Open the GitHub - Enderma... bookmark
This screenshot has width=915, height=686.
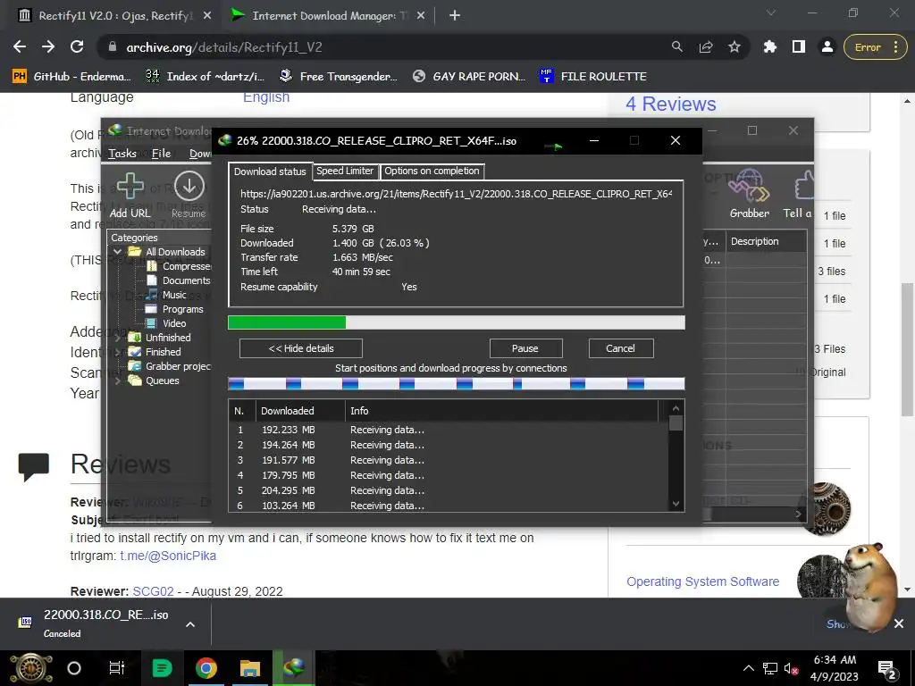72,77
